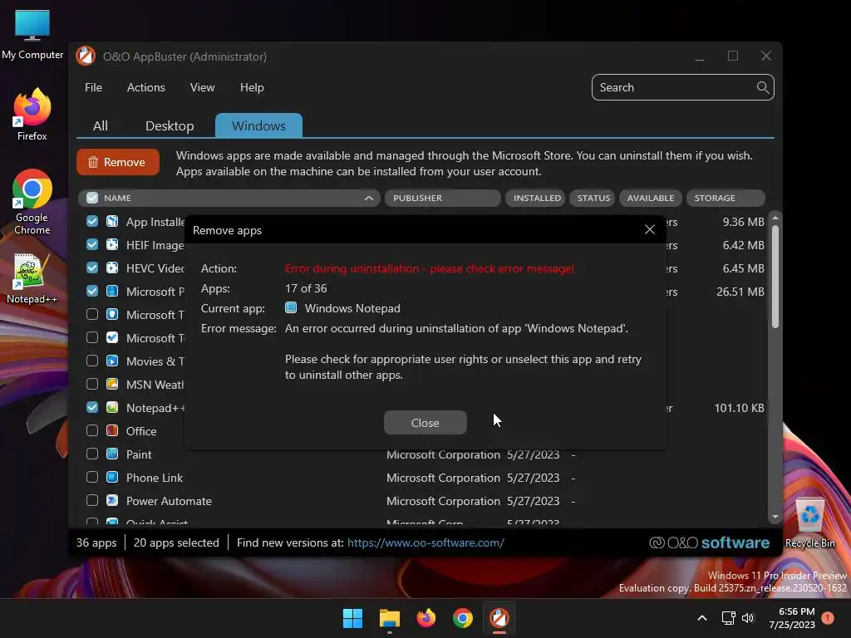851x638 pixels.
Task: Check the Power Automate checkbox
Action: [92, 501]
